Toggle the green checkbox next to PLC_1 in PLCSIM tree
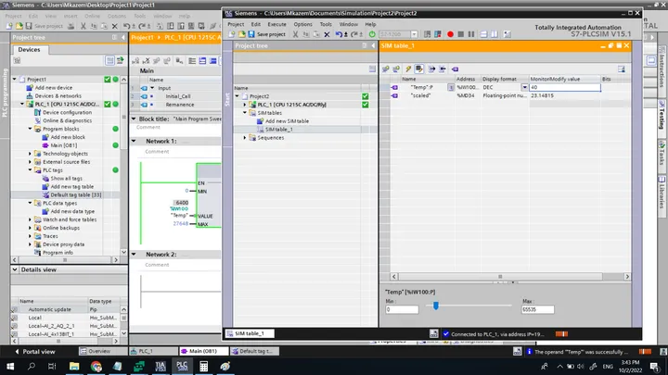 pyautogui.click(x=366, y=105)
